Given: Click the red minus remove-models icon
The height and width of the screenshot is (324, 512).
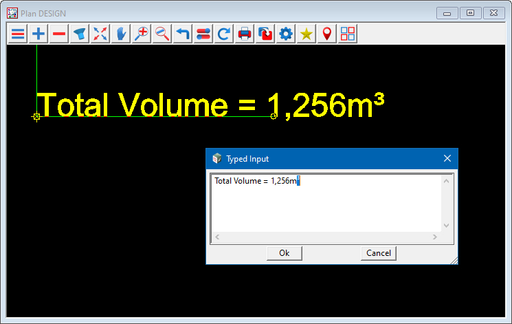Looking at the screenshot, I should pos(59,34).
